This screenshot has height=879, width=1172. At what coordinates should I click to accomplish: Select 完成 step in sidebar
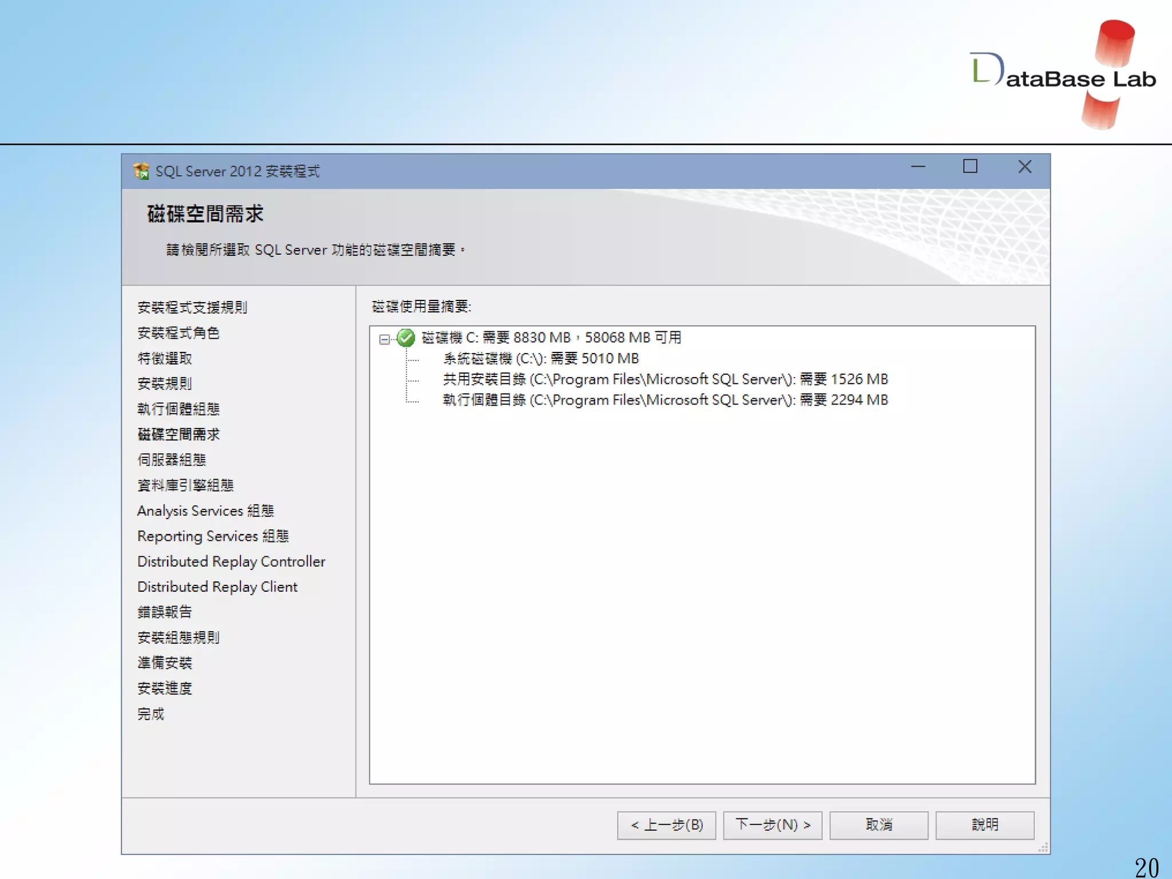[151, 714]
